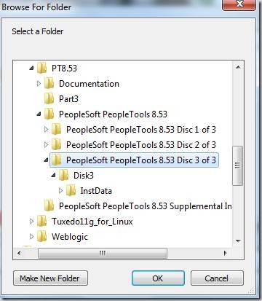This screenshot has width=262, height=301.
Task: Click the Tuxedo11g_for_Linux folder icon
Action: click(x=41, y=222)
